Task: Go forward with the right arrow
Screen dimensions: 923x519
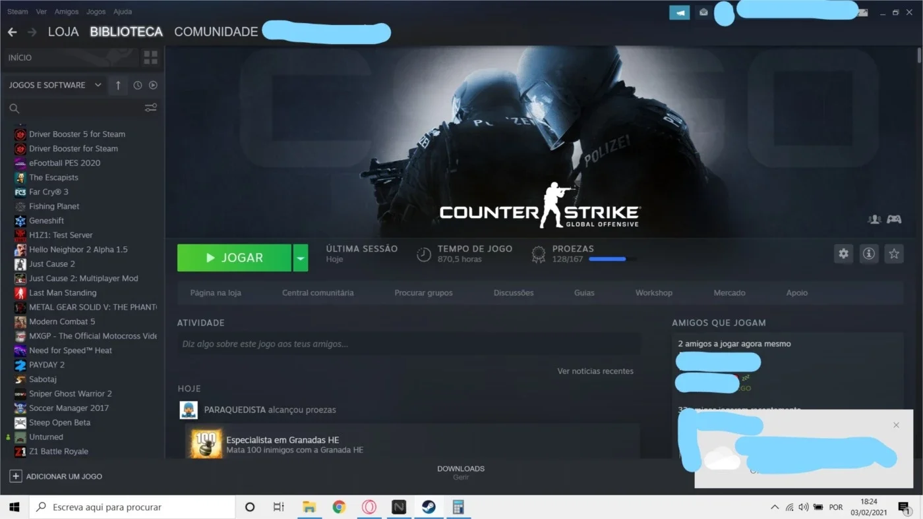Action: click(32, 32)
